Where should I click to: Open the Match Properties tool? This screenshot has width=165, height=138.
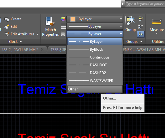50,26
